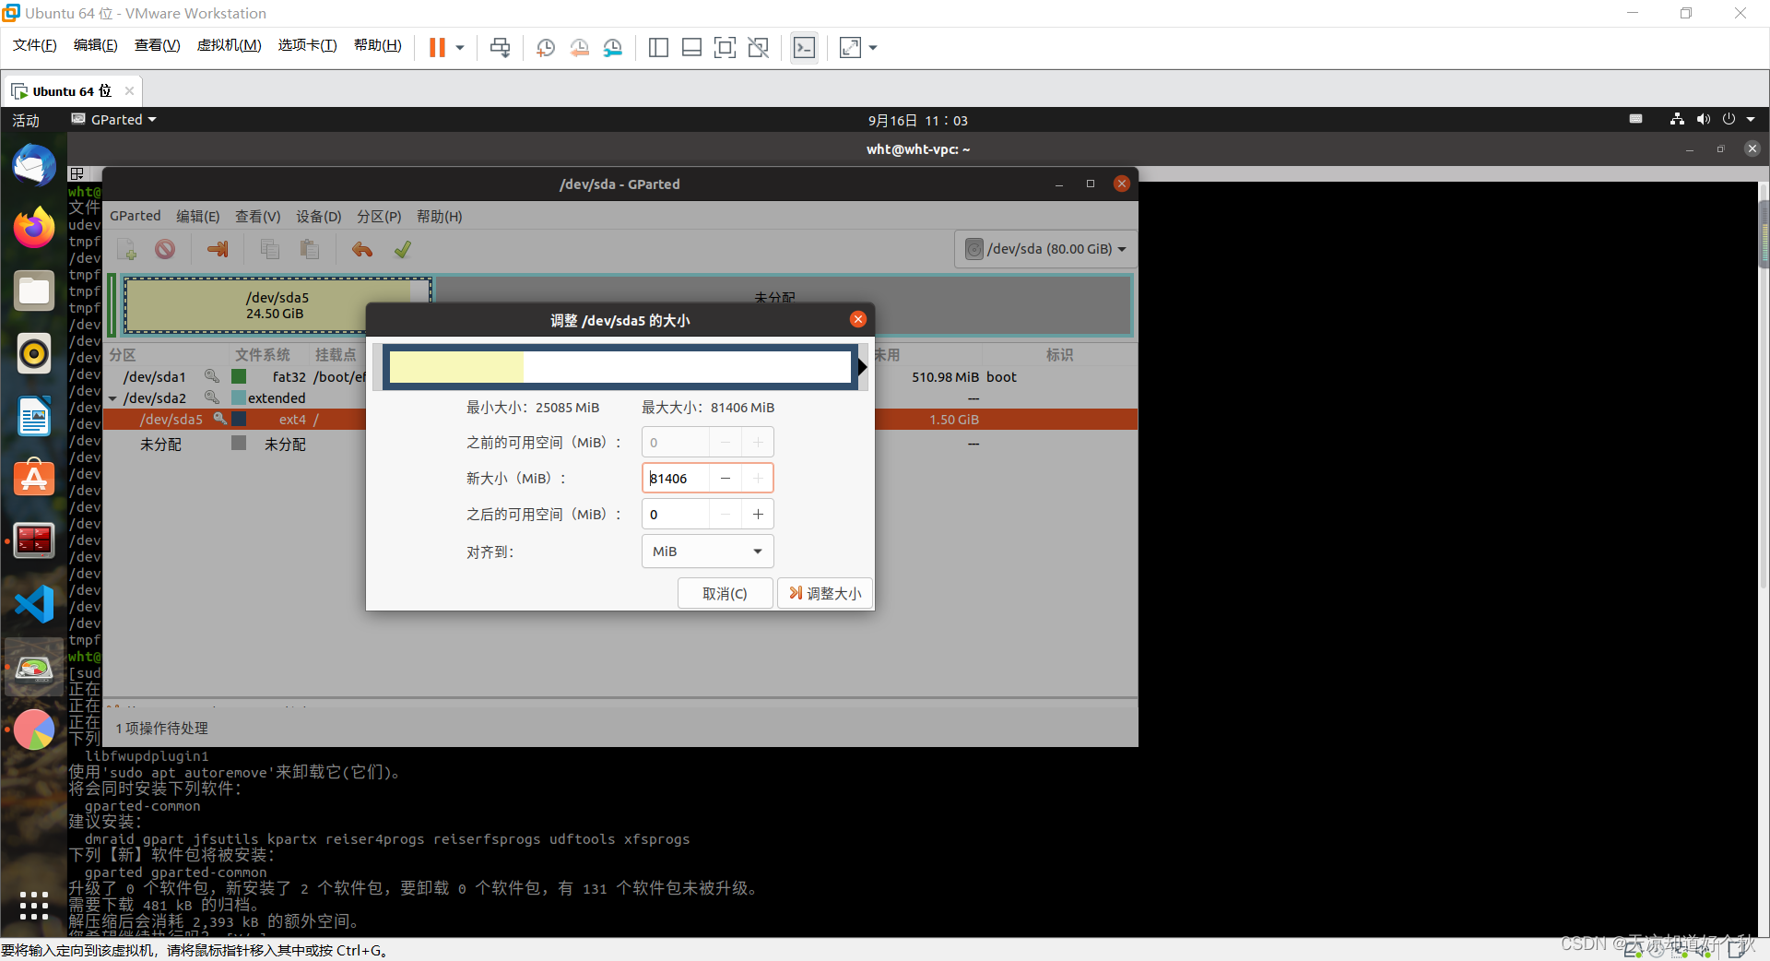Viewport: 1770px width, 961px height.
Task: Decrease new size with minus button
Action: (726, 478)
